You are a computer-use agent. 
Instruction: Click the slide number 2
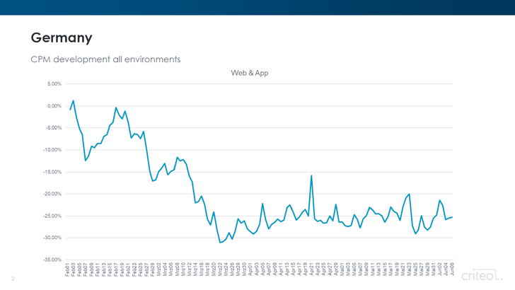(13, 279)
